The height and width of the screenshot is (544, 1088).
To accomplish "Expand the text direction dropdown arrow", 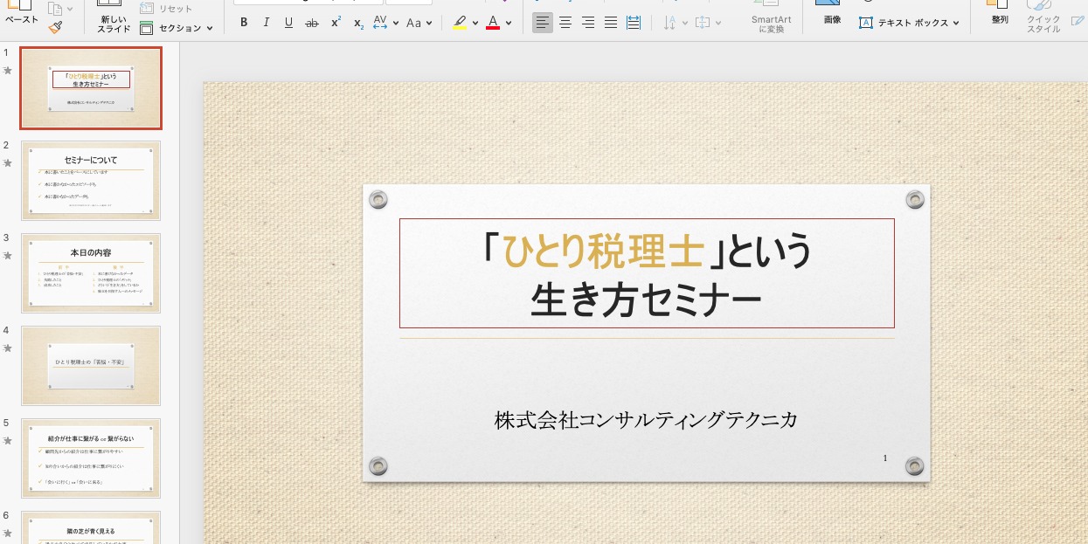I will [x=684, y=24].
